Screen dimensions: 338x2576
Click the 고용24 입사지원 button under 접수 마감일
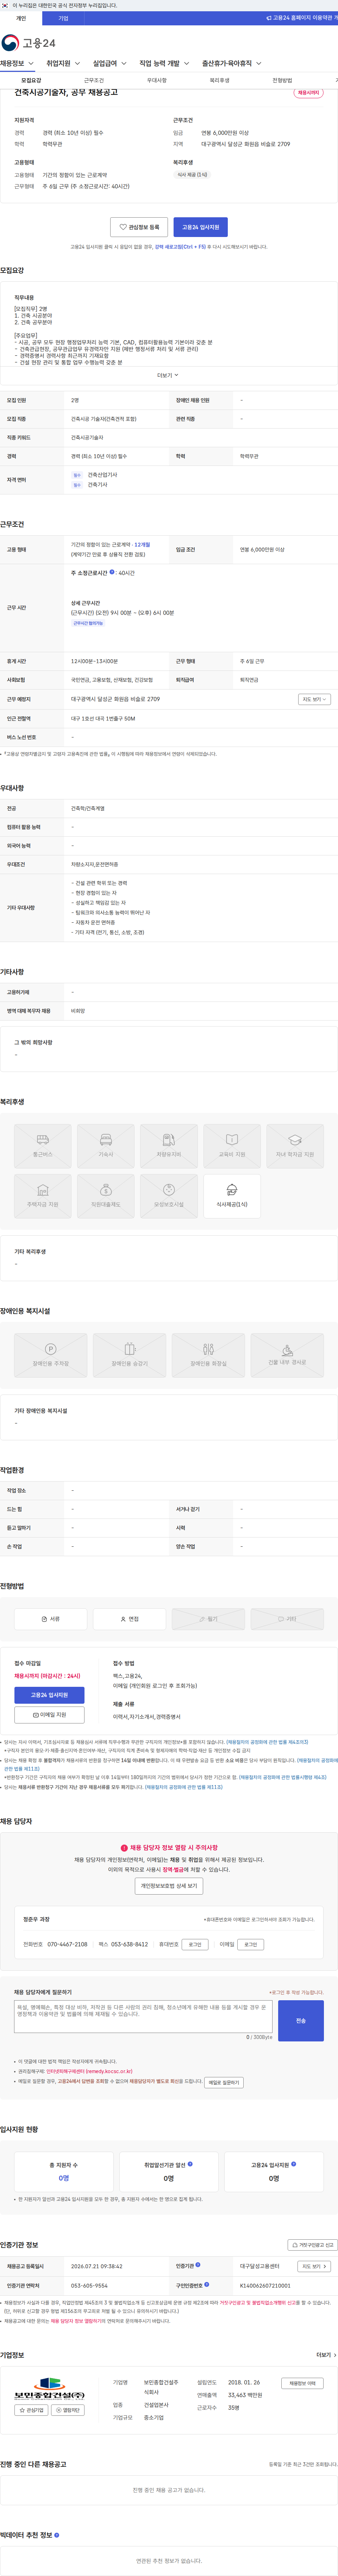click(49, 1695)
